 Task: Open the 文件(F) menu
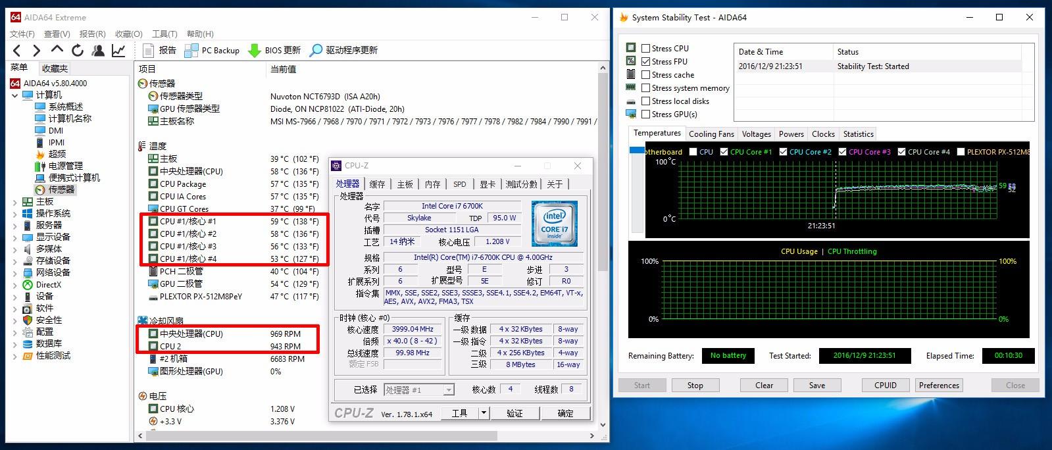[x=22, y=34]
